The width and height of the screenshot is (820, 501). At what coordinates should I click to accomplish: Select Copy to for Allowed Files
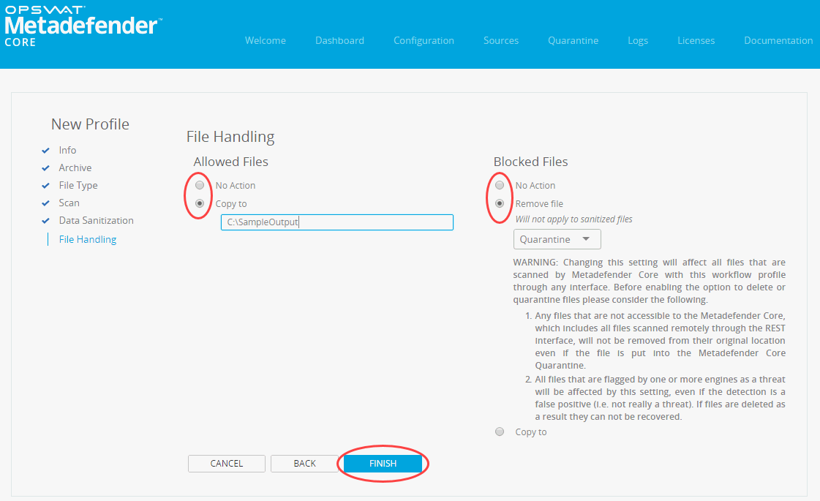tap(200, 203)
